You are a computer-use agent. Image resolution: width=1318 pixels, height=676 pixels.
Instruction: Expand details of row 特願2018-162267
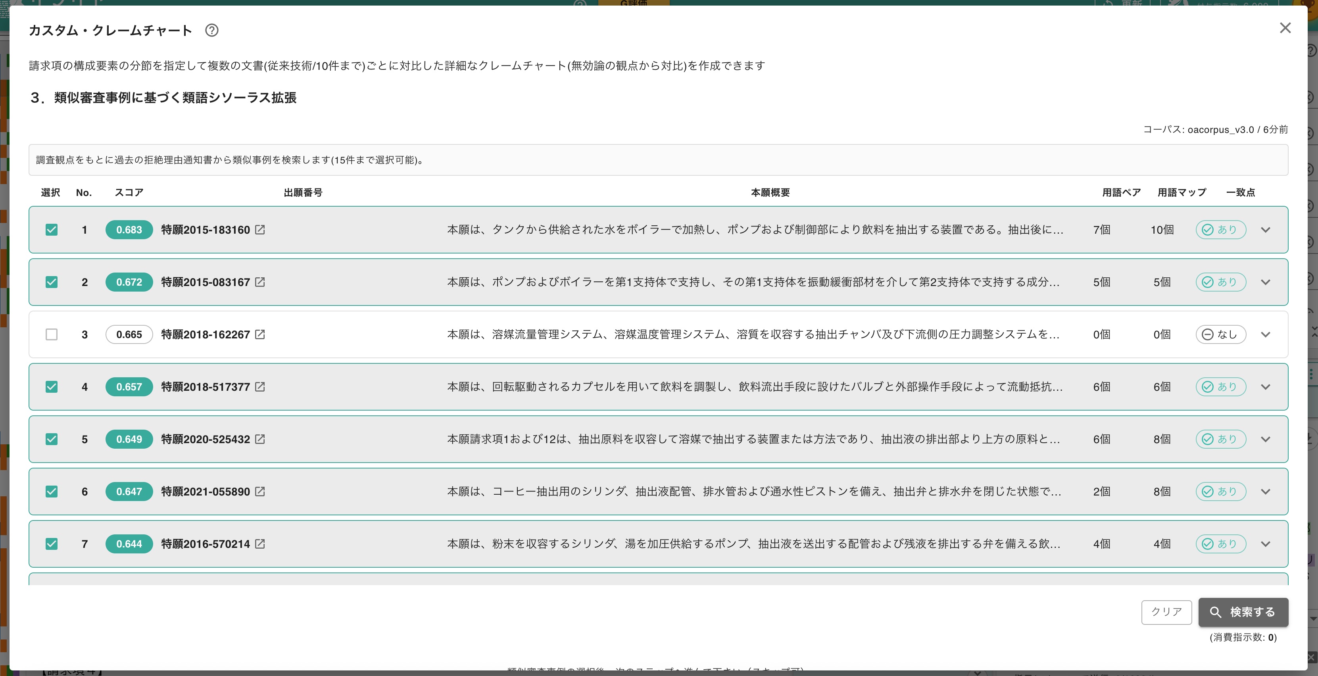1265,335
